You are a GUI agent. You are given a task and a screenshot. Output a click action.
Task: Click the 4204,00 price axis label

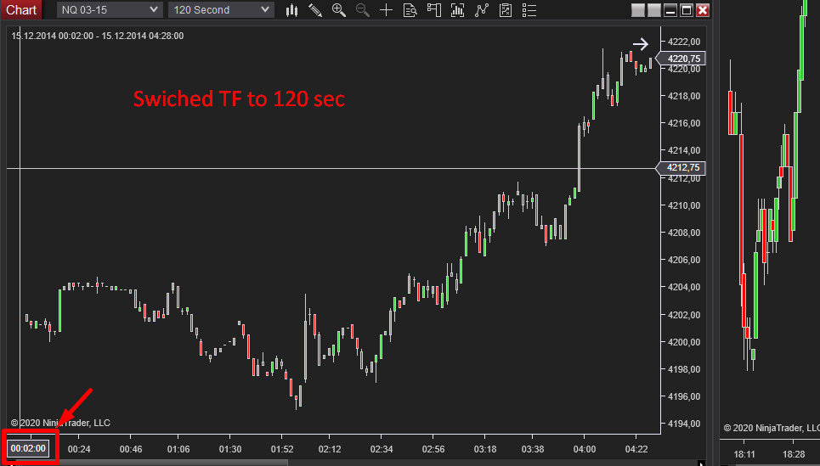pos(684,287)
